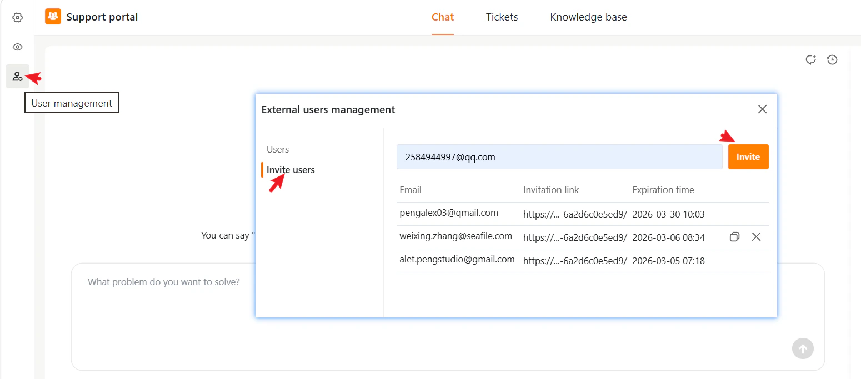This screenshot has width=861, height=379.
Task: Click the External users management dialog title
Action: pos(328,109)
